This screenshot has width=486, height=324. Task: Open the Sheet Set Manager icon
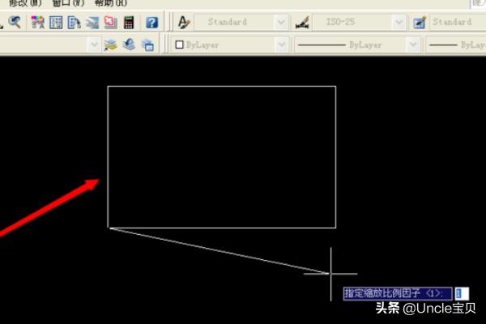92,23
